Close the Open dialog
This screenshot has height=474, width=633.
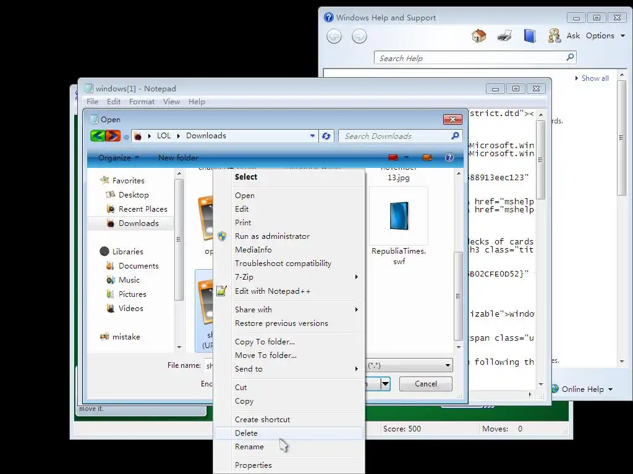coord(452,119)
